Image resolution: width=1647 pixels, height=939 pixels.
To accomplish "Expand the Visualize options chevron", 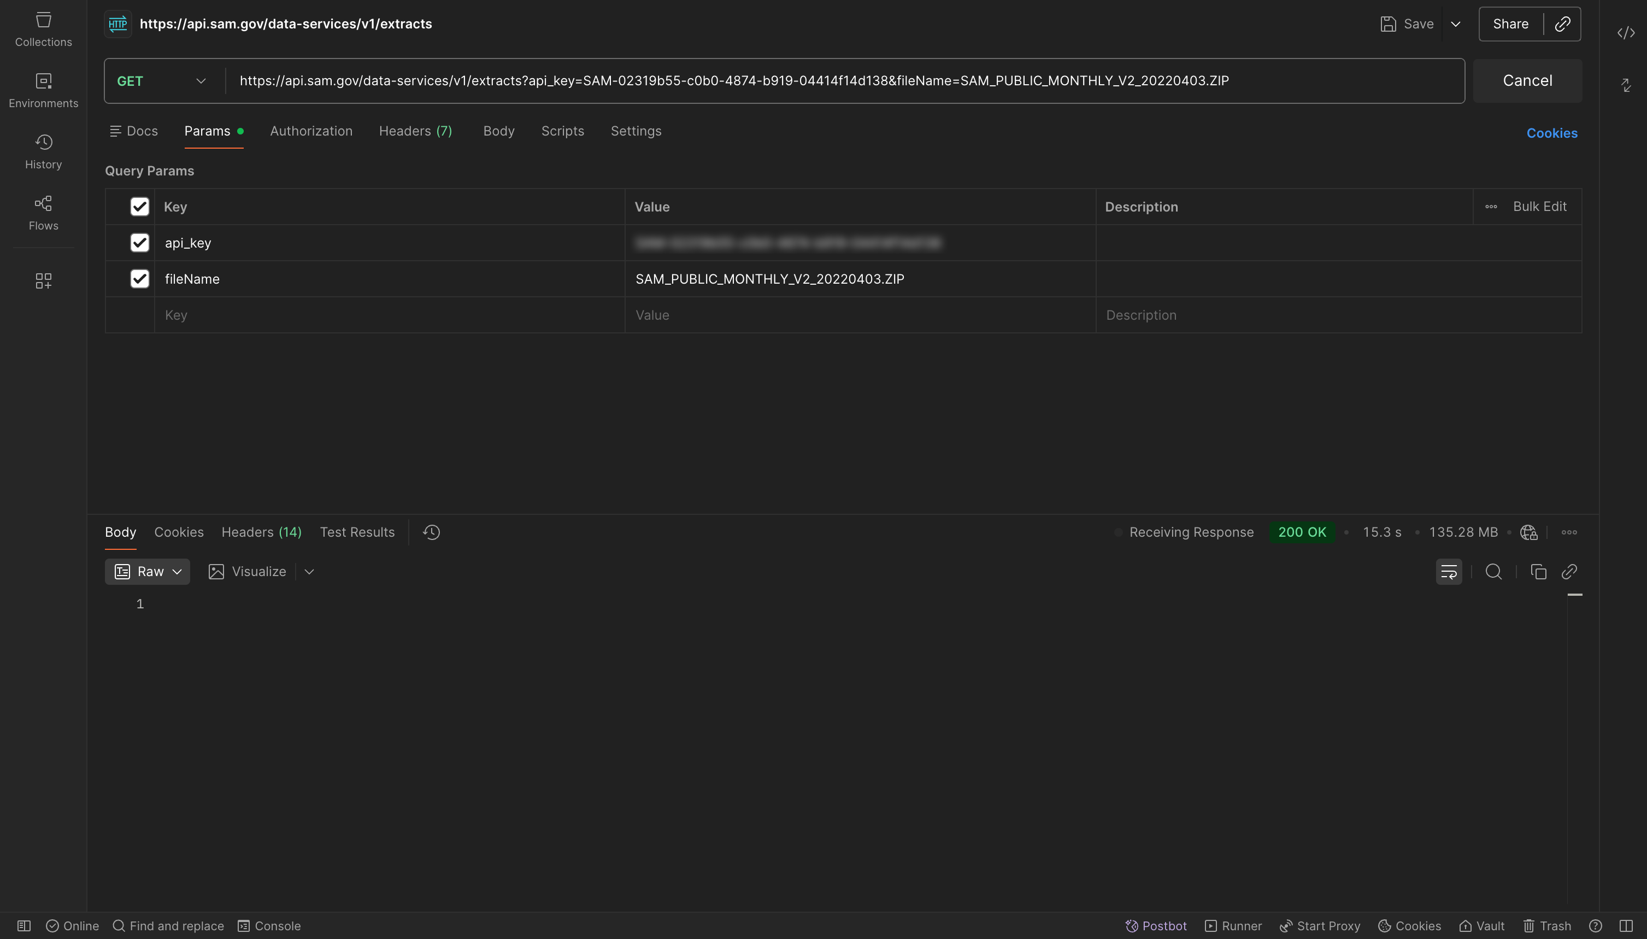I will pyautogui.click(x=309, y=571).
